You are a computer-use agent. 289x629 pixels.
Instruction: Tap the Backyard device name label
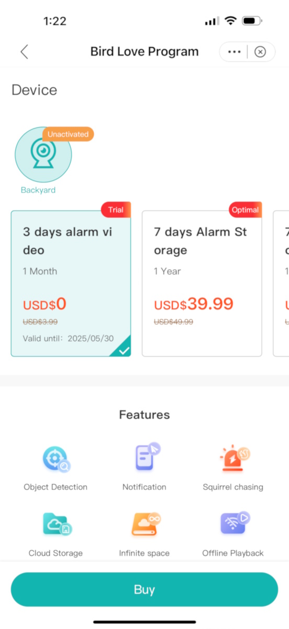tap(38, 190)
